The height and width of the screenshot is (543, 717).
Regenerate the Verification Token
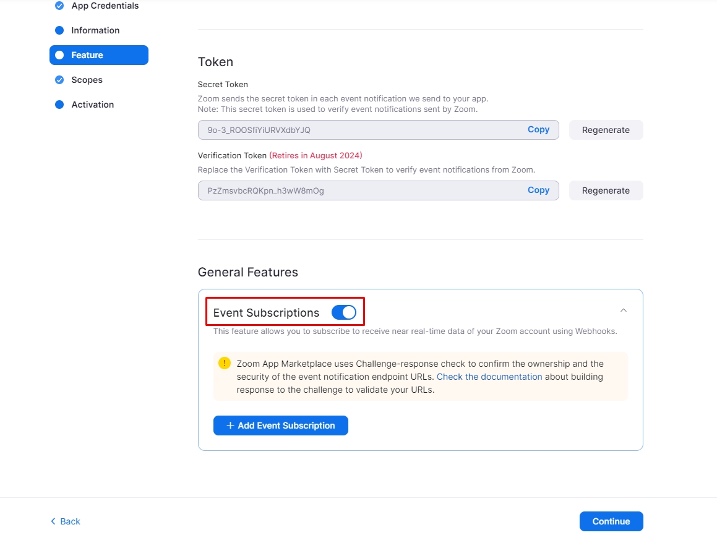click(606, 190)
